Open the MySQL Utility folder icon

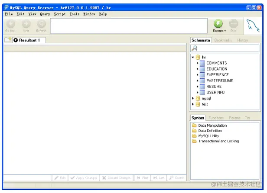[194, 136]
